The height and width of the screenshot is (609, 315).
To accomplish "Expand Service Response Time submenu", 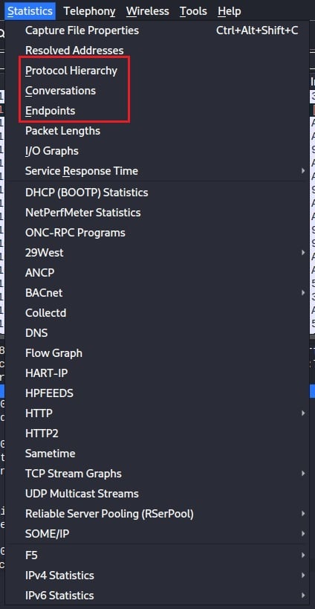I will pyautogui.click(x=157, y=171).
